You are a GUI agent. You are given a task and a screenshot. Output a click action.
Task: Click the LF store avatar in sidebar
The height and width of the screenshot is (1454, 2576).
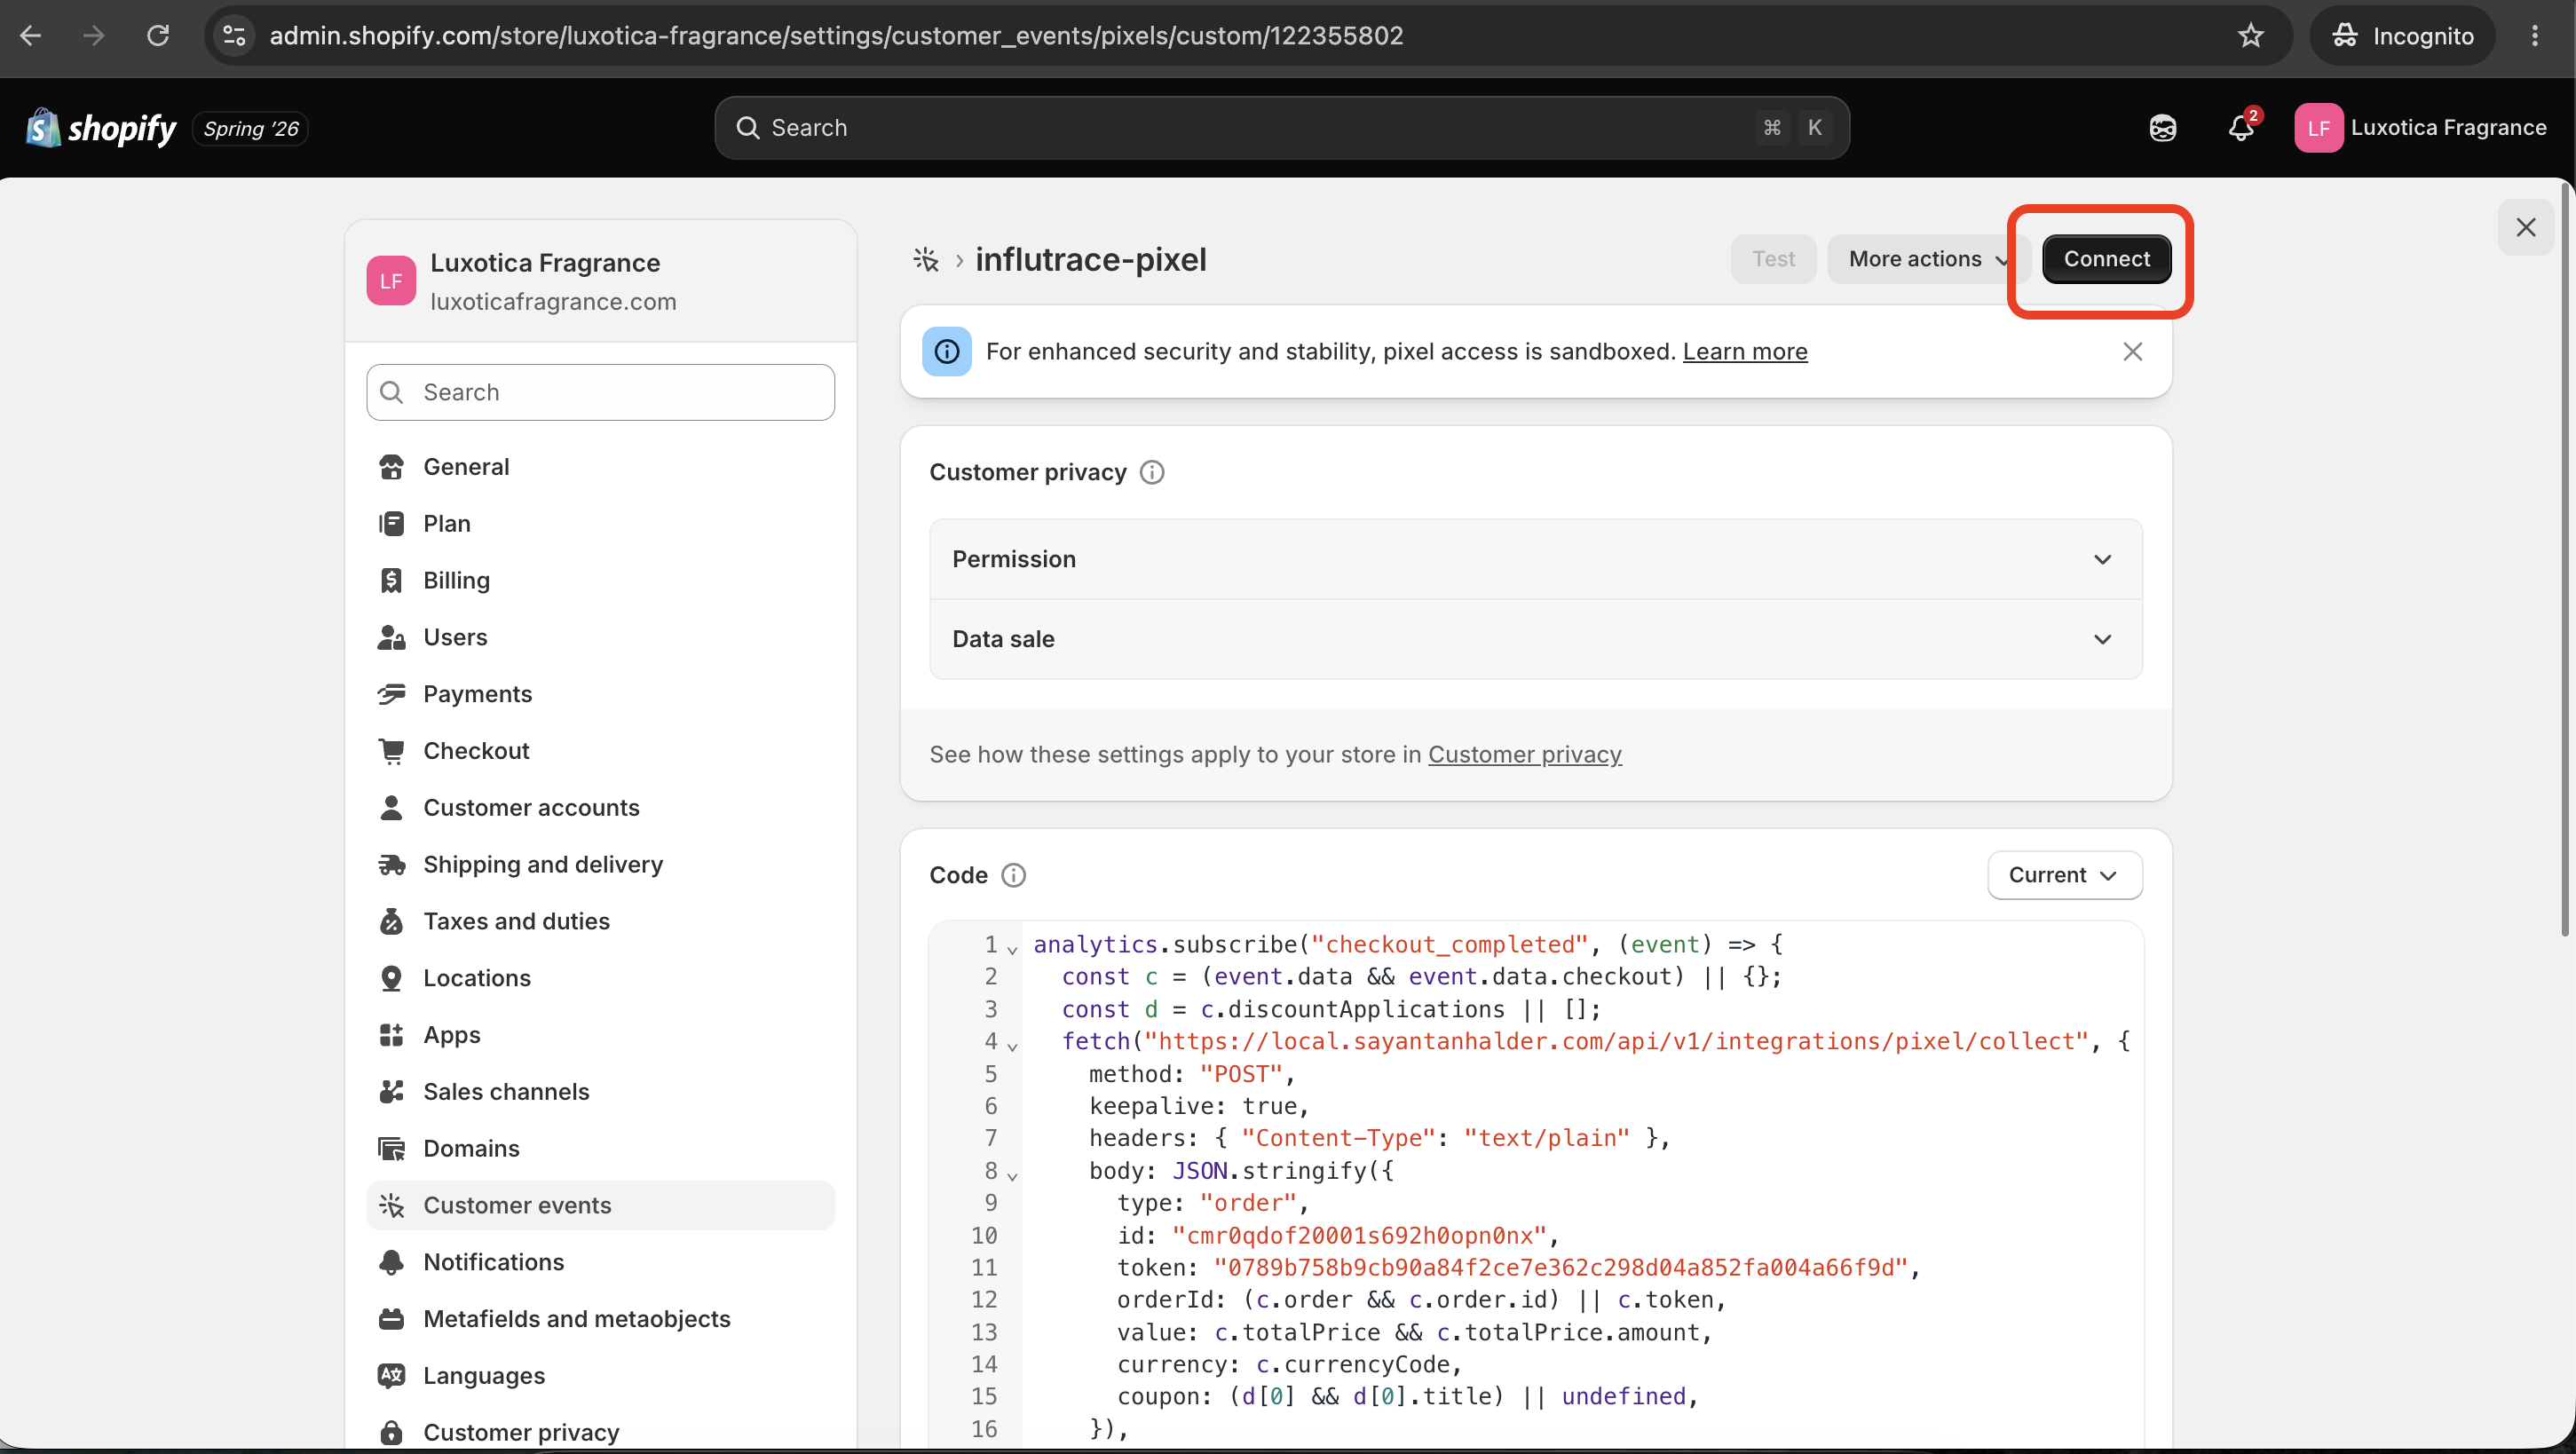(391, 281)
